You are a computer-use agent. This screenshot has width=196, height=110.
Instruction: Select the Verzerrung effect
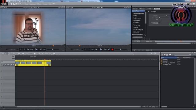point(137,25)
